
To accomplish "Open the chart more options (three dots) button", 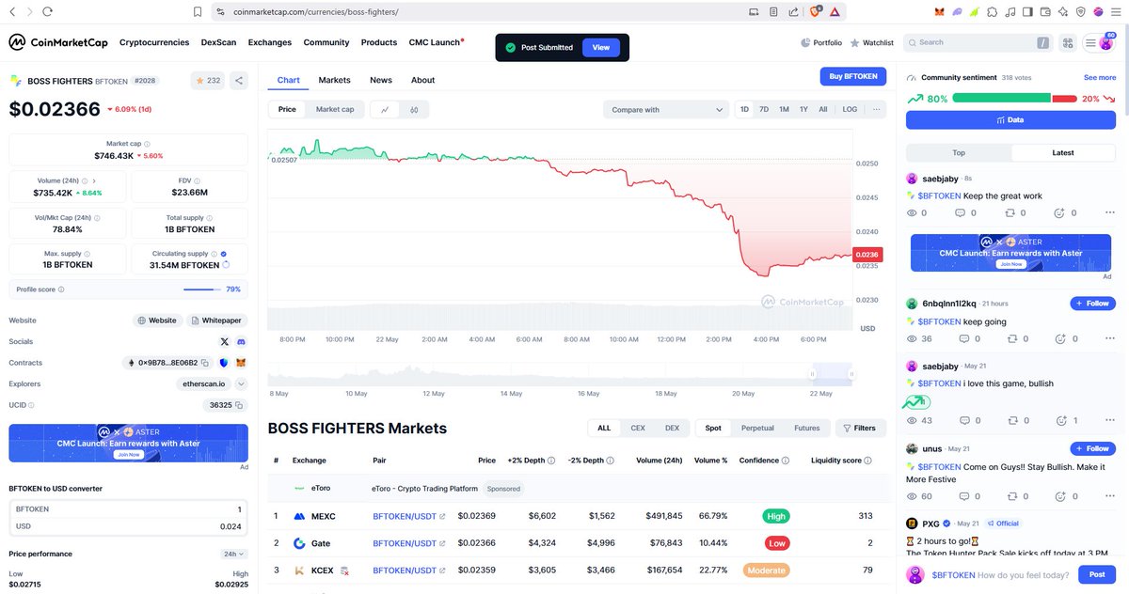I will (876, 110).
